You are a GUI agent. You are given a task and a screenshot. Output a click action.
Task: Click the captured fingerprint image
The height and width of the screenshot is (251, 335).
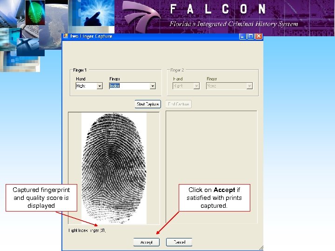pyautogui.click(x=114, y=168)
